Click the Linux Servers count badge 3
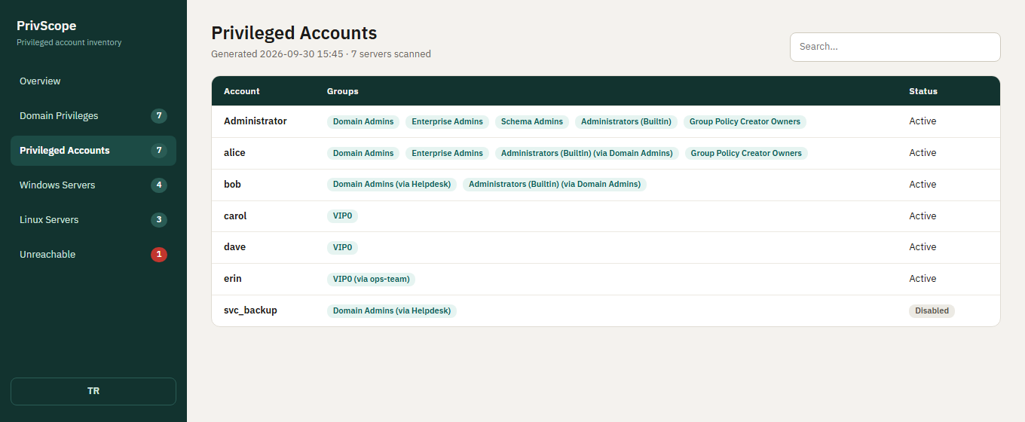 pos(159,220)
